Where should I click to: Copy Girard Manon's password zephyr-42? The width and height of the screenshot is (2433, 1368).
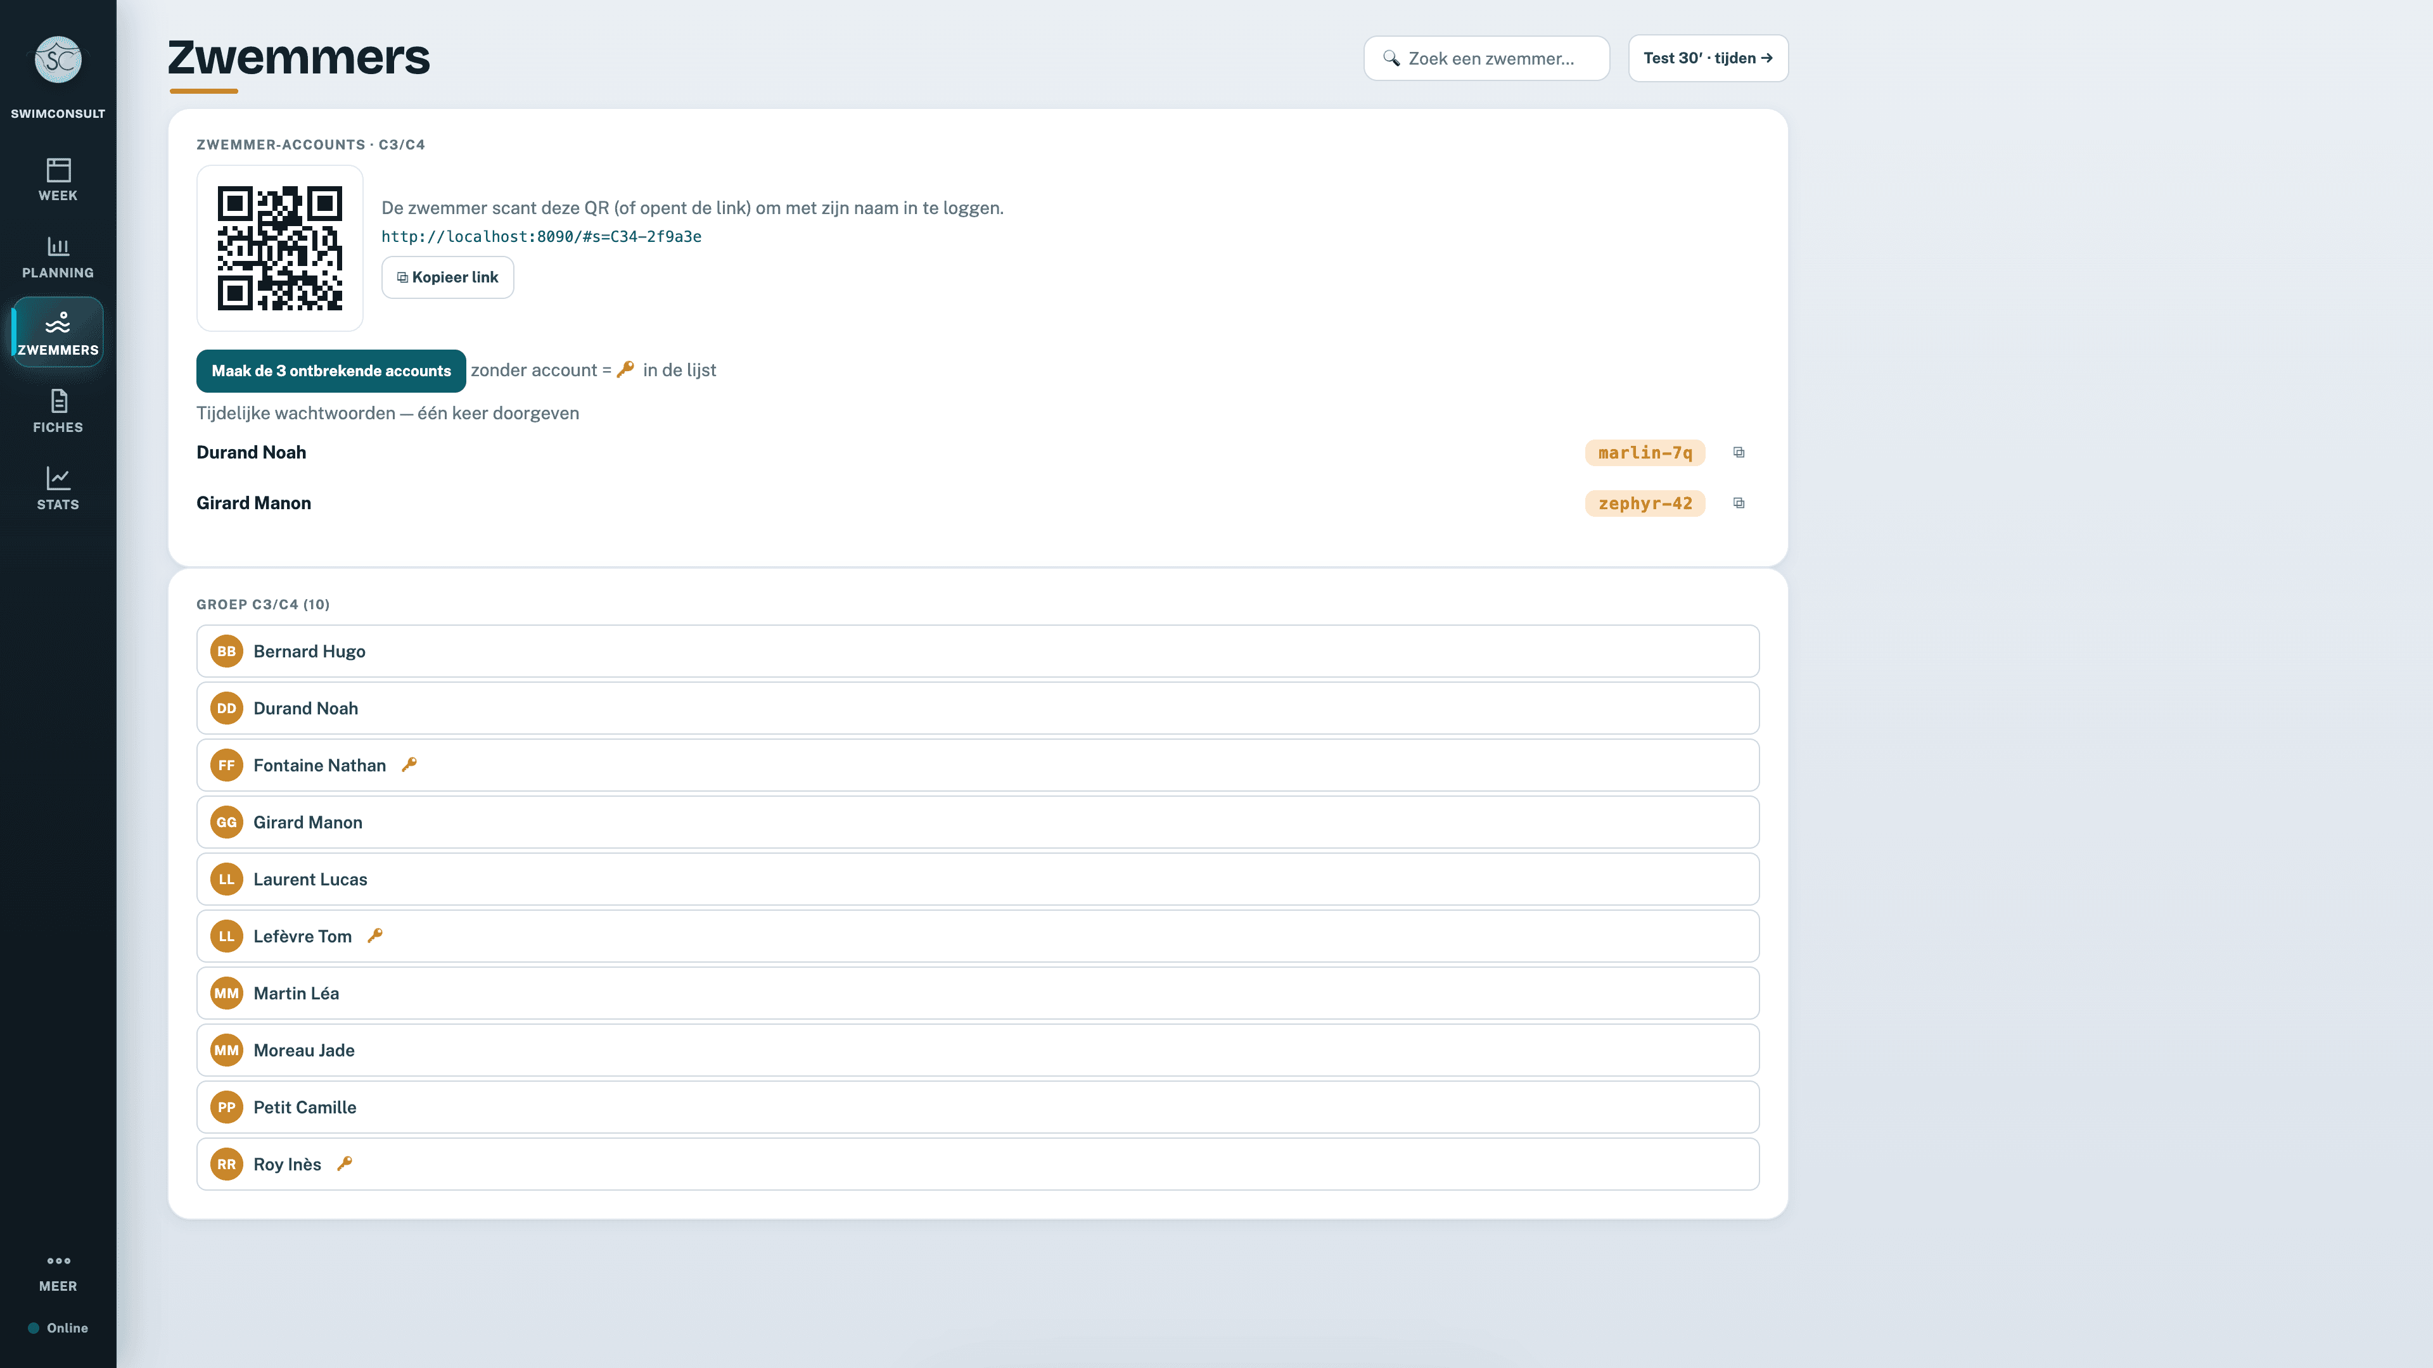[x=1739, y=503]
